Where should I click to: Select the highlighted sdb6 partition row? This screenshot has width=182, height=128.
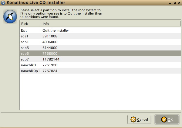pyautogui.click(x=100, y=54)
